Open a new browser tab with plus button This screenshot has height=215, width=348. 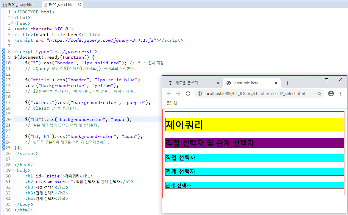[x=287, y=83]
